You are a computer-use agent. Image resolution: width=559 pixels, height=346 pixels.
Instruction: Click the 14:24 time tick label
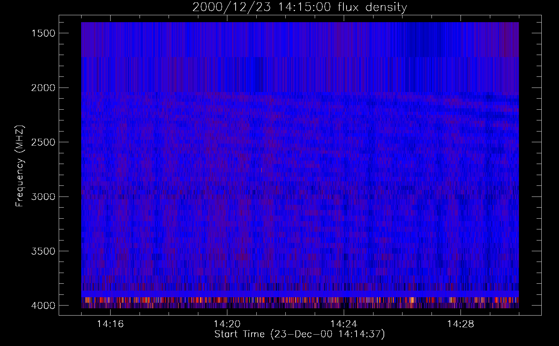[x=344, y=324]
